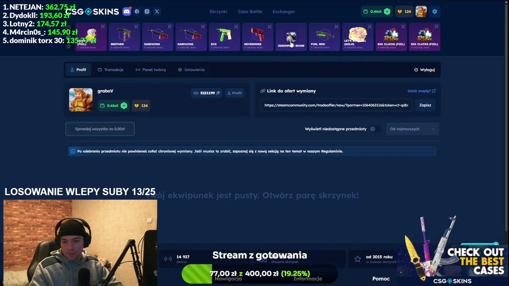Click the blue settings gear in the header
This screenshot has width=509, height=286.
pos(435,12)
